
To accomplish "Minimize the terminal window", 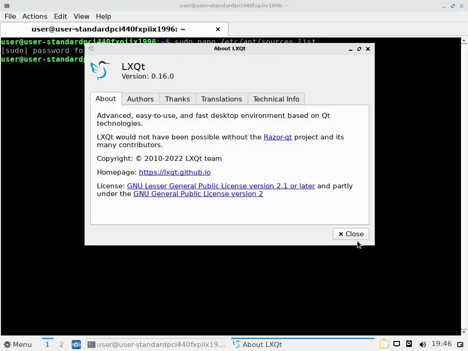I will pyautogui.click(x=444, y=6).
